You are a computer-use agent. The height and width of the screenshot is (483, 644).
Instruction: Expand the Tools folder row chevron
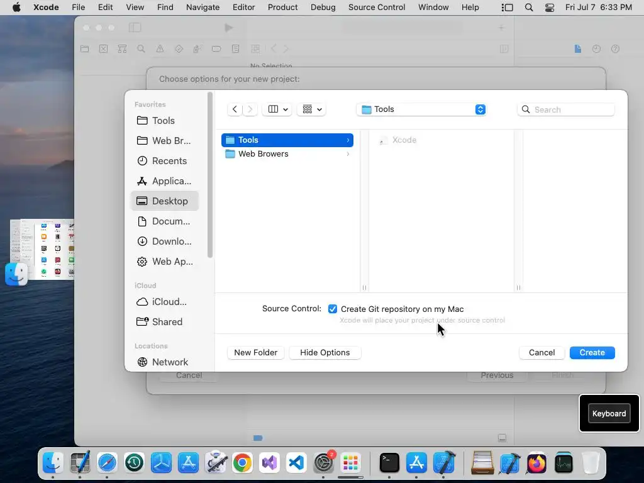click(x=348, y=140)
